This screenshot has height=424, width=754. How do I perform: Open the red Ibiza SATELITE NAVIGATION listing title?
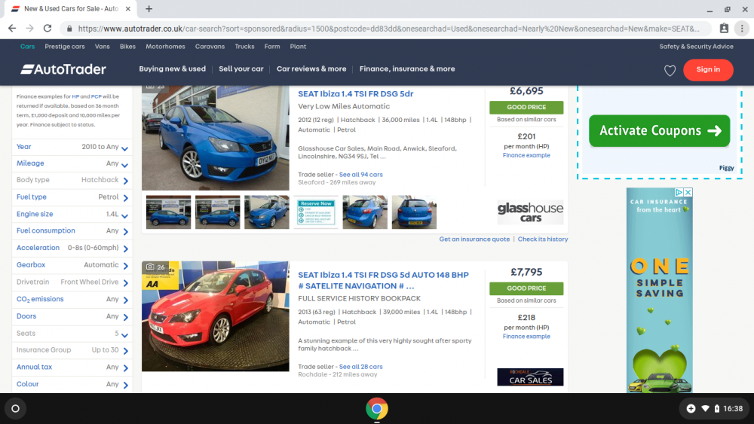(x=383, y=280)
